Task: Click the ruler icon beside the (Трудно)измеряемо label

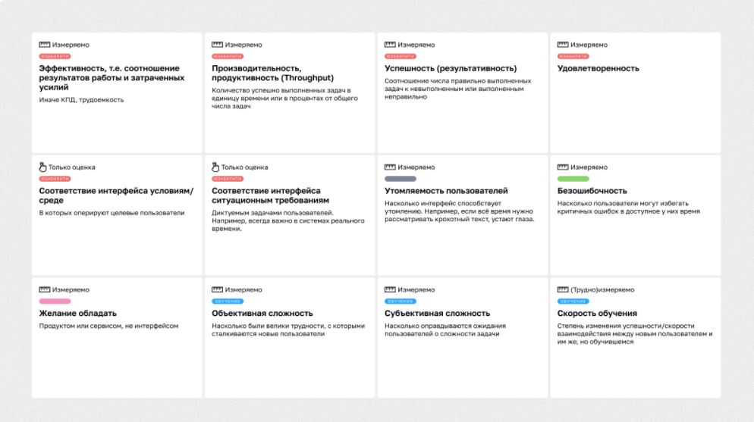Action: click(563, 289)
